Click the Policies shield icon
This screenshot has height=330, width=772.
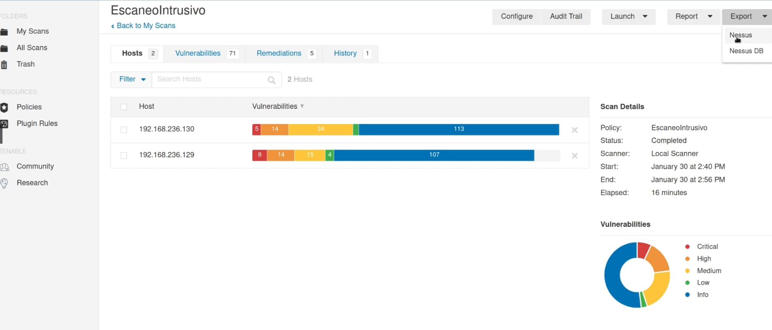point(4,108)
